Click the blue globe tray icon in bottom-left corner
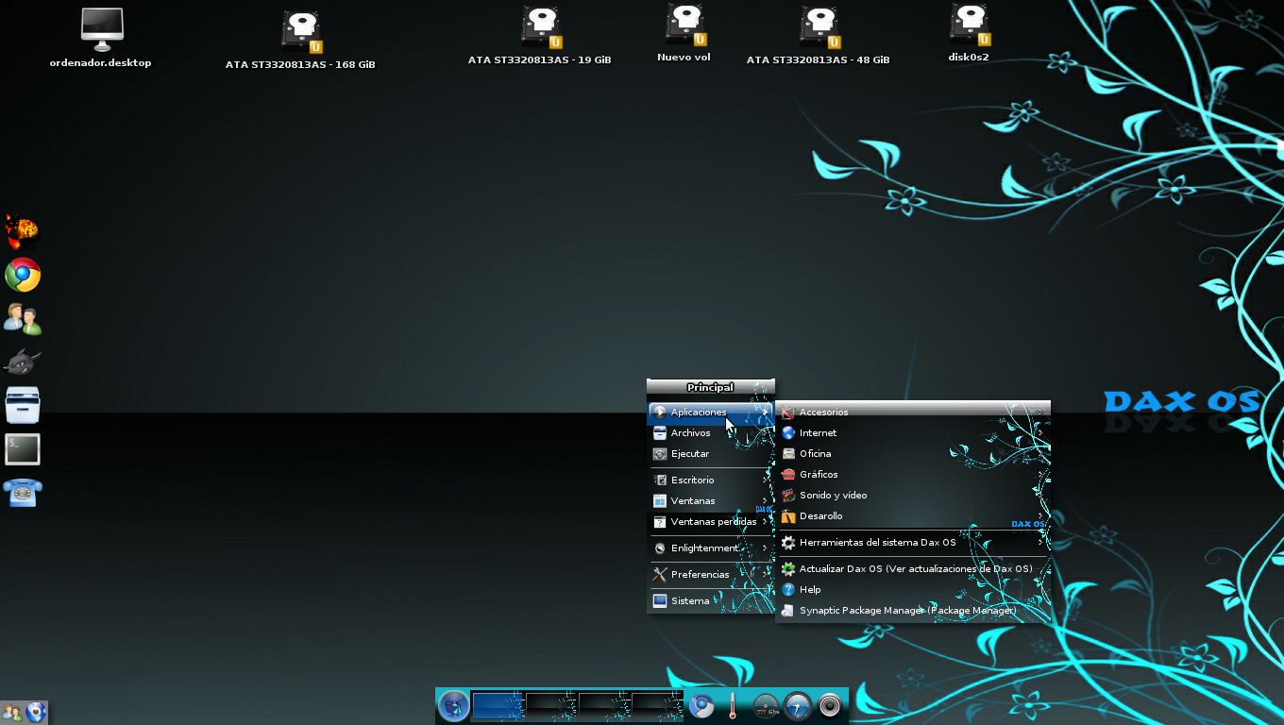 pyautogui.click(x=36, y=712)
